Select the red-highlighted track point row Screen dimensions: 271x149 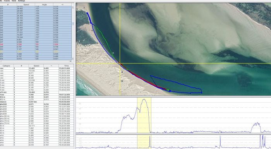tap(36, 44)
